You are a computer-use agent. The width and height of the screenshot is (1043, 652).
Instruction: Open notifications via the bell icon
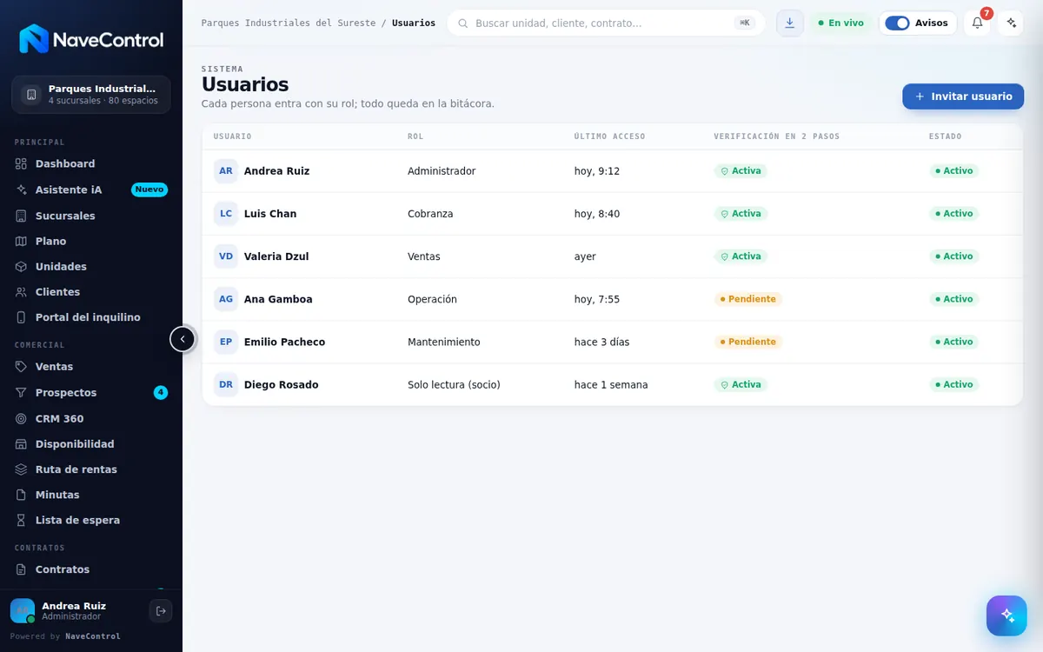click(977, 23)
